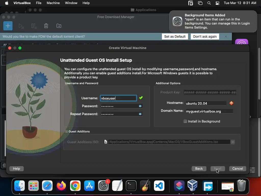
Task: Click the stage manager windows icon in menu bar
Action: click(x=200, y=3)
